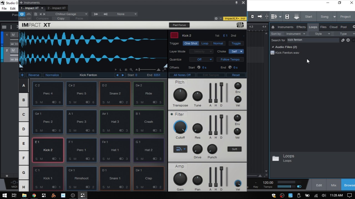Click the instrument MIDI output arrow icon
The image size is (355, 199).
click(x=105, y=14)
